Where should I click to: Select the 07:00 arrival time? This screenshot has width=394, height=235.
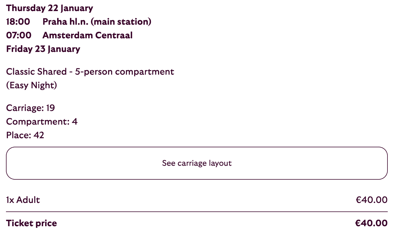pos(18,35)
